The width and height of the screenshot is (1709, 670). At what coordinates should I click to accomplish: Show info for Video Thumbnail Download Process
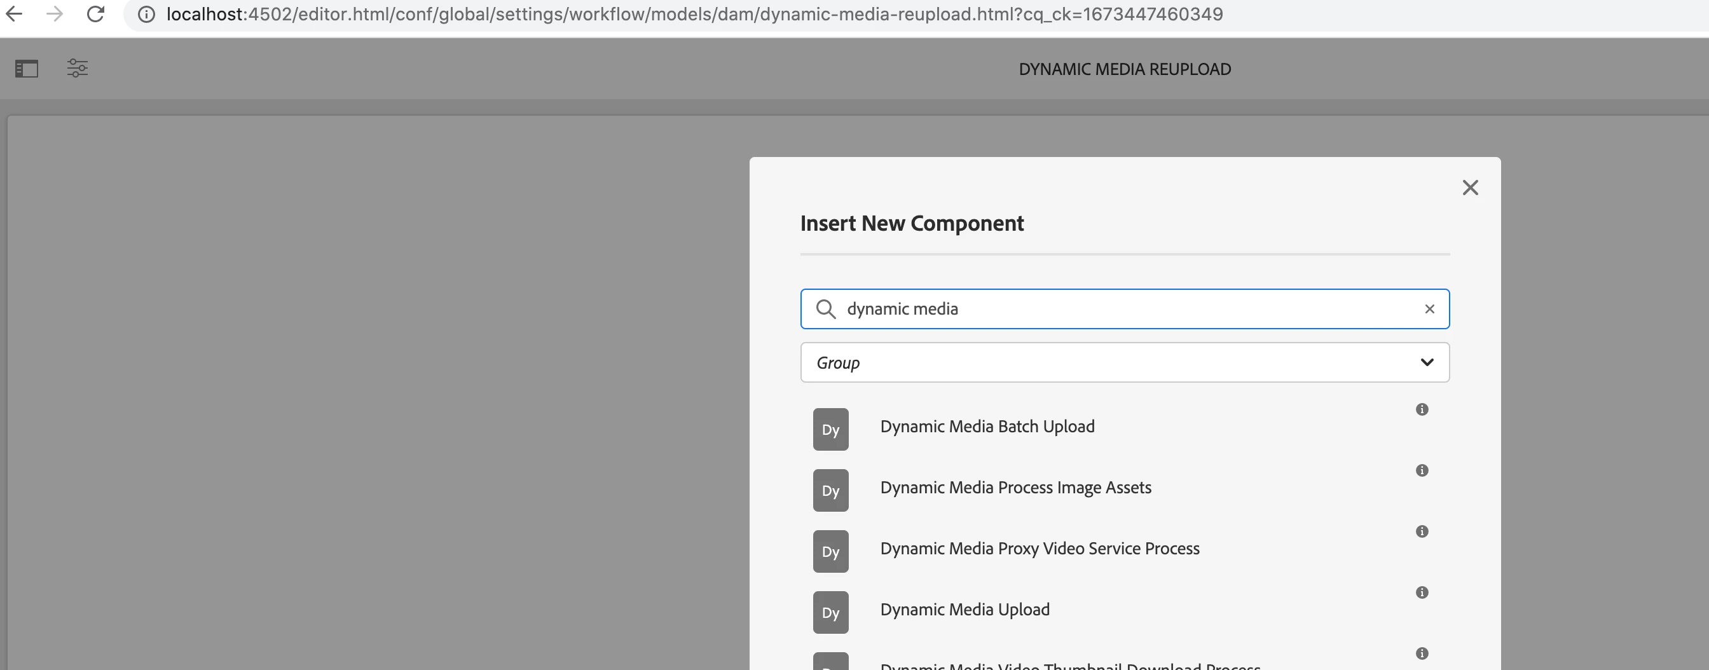1422,653
